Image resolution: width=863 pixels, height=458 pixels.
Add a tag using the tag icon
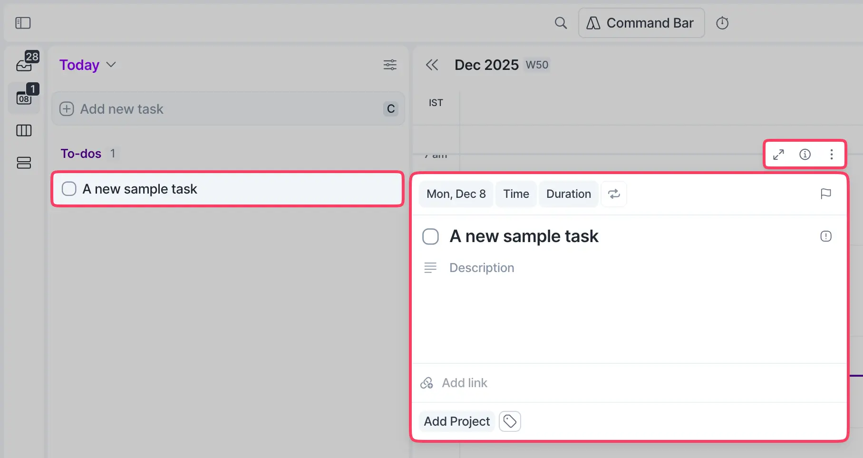click(x=510, y=421)
